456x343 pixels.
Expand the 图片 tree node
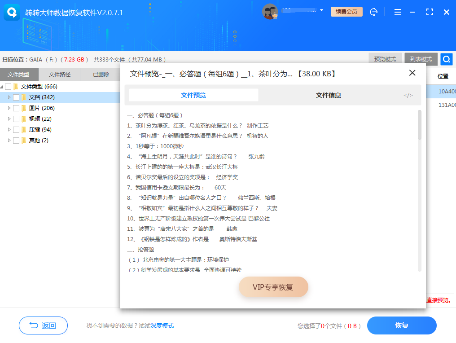point(9,108)
